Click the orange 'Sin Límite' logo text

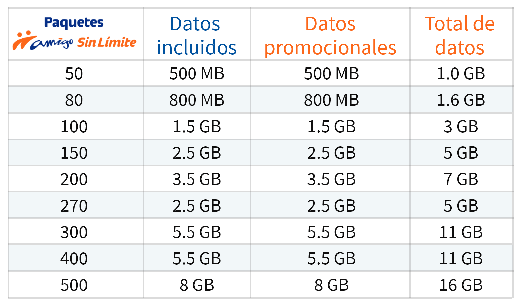click(106, 42)
